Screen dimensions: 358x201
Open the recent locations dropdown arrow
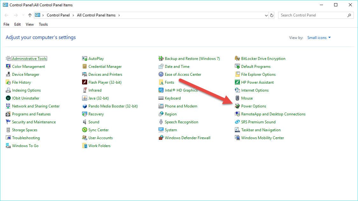(23, 15)
